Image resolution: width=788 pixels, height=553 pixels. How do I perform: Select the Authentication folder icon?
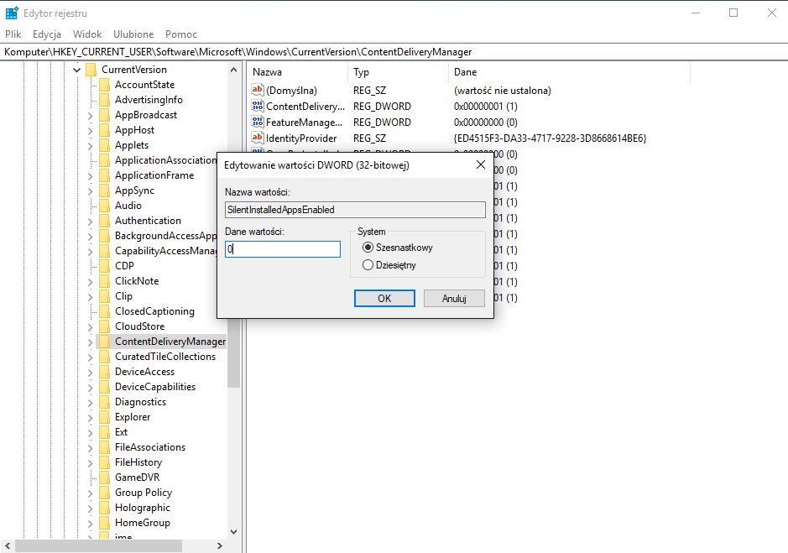tap(104, 220)
